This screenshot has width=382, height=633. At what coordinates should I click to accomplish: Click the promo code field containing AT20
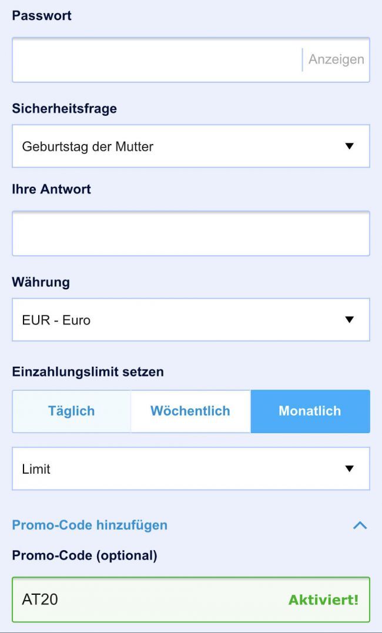(x=147, y=600)
